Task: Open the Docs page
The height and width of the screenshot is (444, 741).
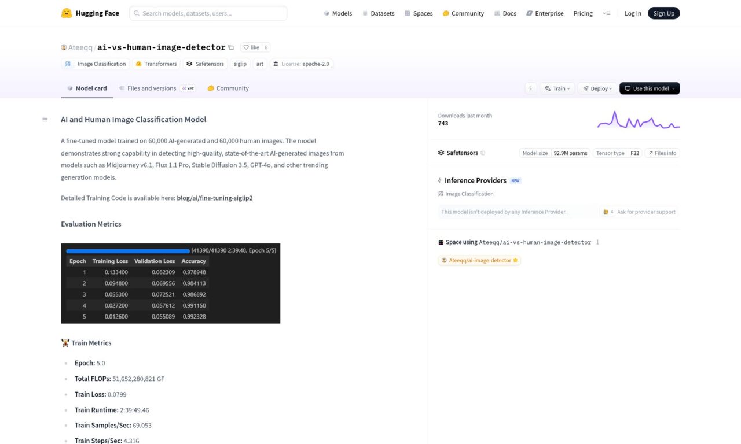Action: [x=505, y=13]
